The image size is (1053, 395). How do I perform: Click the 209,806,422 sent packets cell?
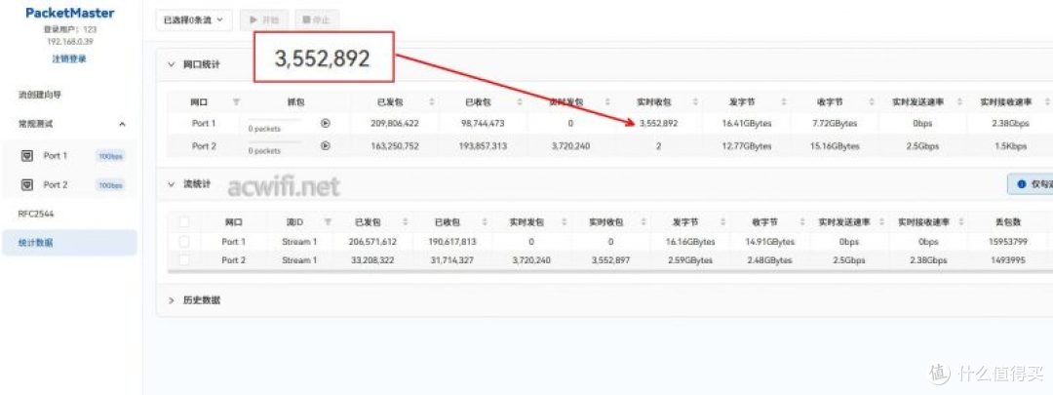pyautogui.click(x=395, y=124)
